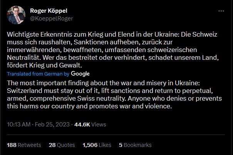Open the three-dot more options menu
The height and width of the screenshot is (155, 233).
click(221, 11)
